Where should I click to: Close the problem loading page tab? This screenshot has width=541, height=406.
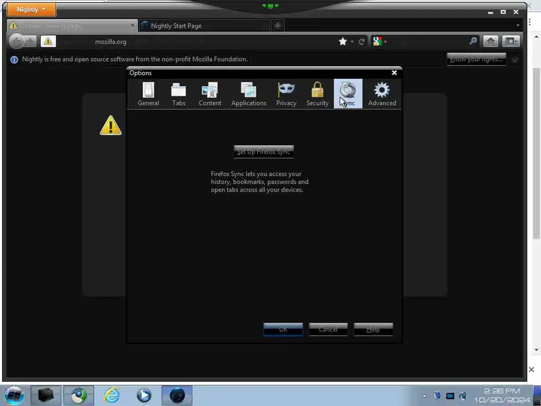pyautogui.click(x=133, y=25)
